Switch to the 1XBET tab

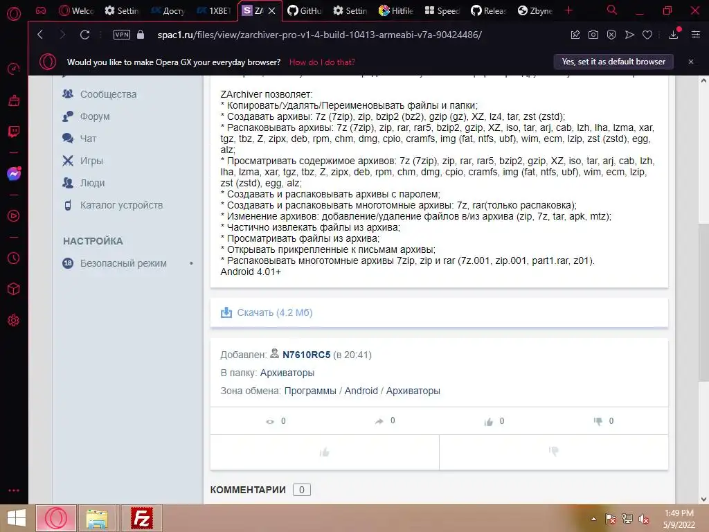coord(214,10)
